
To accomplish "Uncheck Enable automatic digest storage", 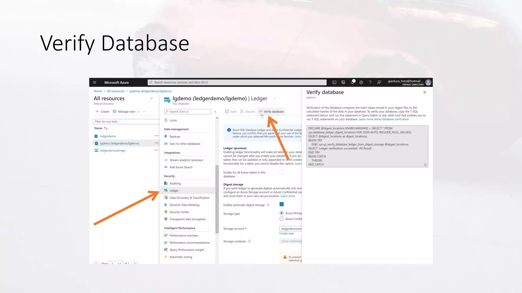I will [x=281, y=204].
